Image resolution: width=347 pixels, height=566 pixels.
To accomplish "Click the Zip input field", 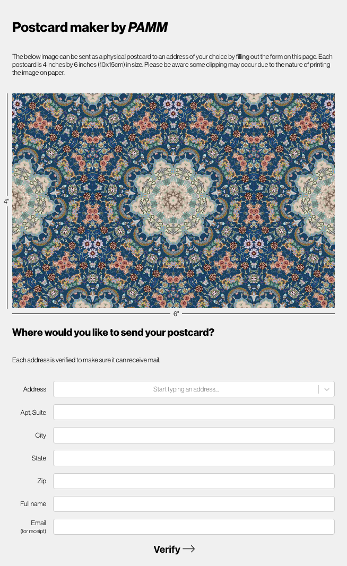I will pyautogui.click(x=194, y=481).
